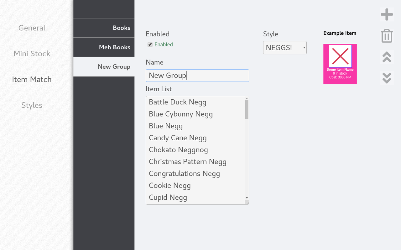
Task: Click Blue Cybunny Negg entry
Action: [181, 114]
